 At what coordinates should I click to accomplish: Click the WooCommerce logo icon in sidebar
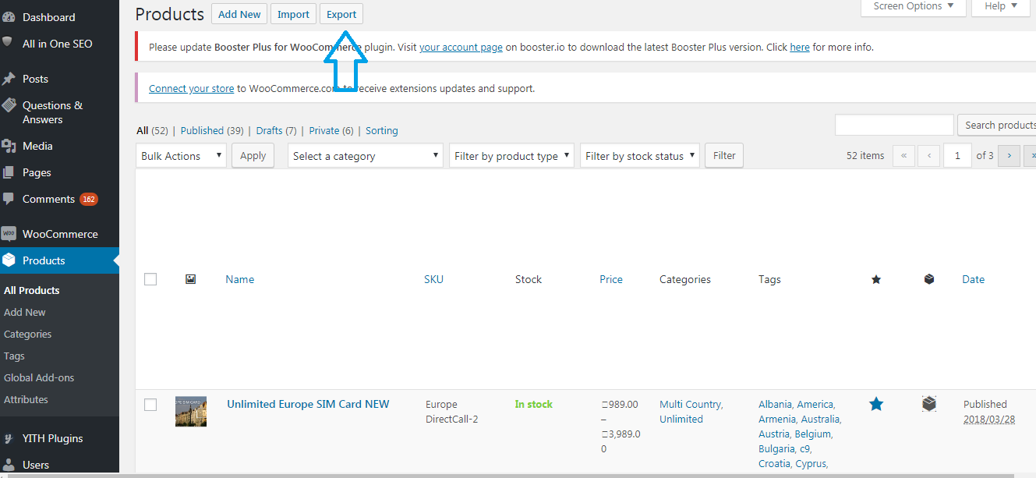pos(9,234)
